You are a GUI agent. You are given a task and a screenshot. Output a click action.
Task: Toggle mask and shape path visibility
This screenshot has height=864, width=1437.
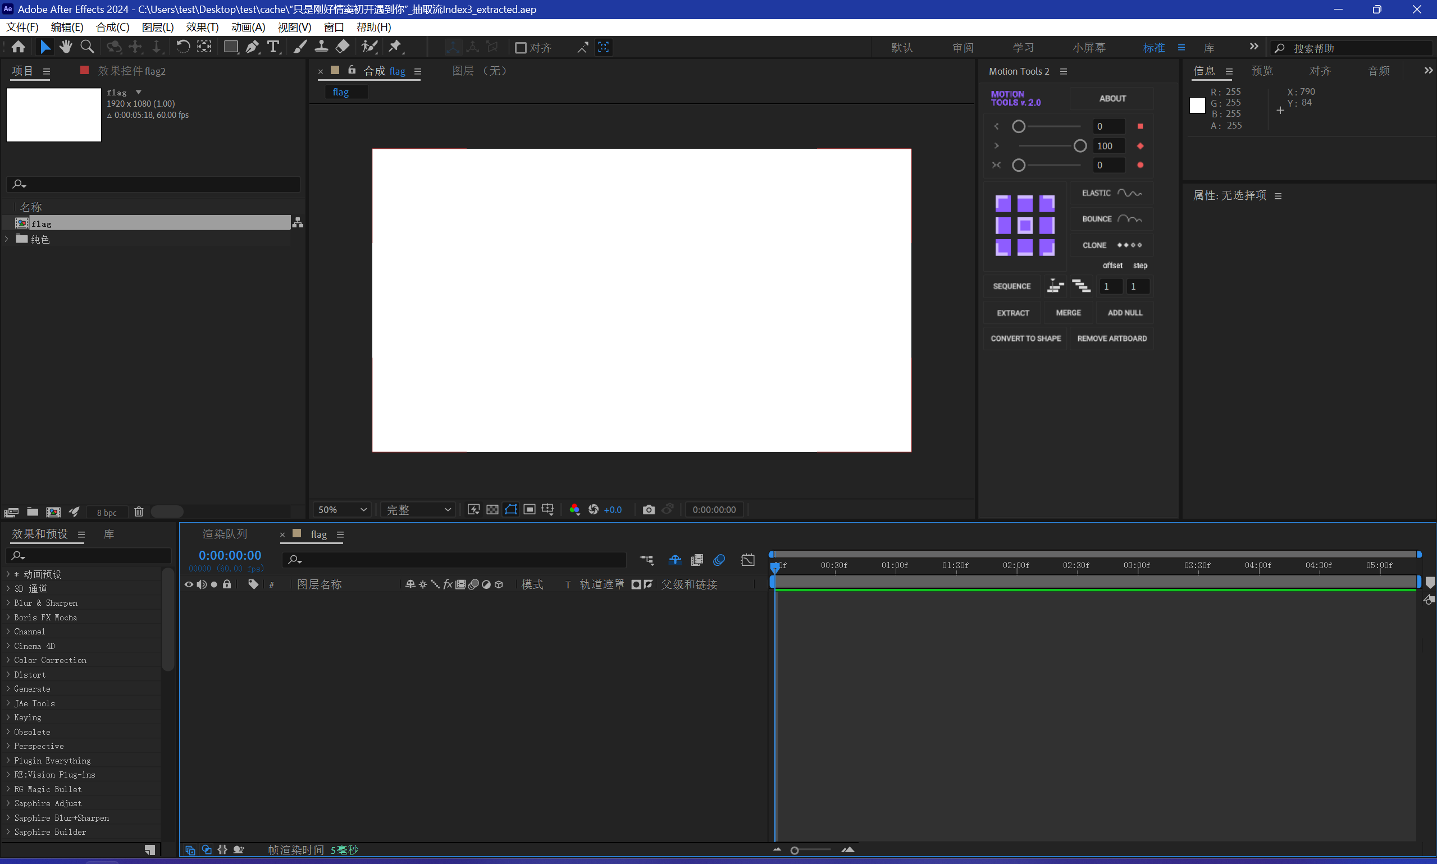[510, 509]
